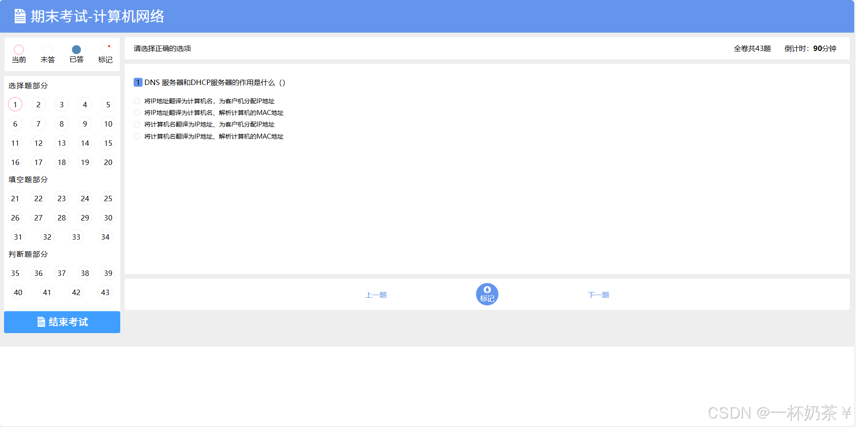
Task: Go to question 30
Action: pyautogui.click(x=108, y=218)
